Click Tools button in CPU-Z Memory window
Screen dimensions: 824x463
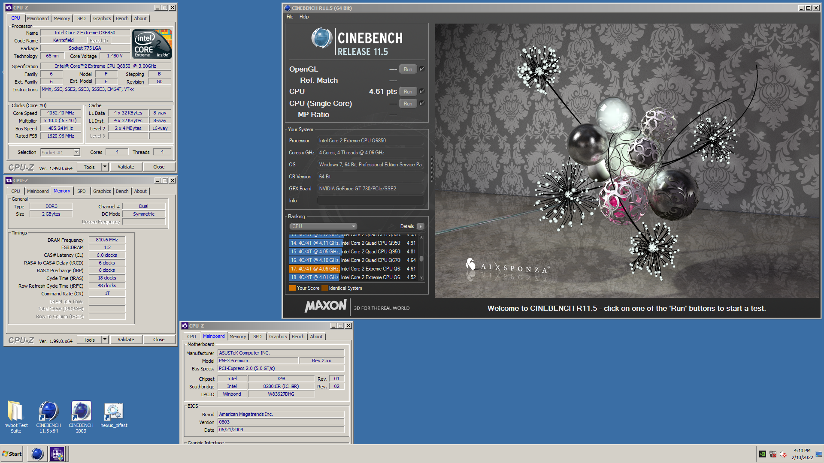tap(89, 340)
